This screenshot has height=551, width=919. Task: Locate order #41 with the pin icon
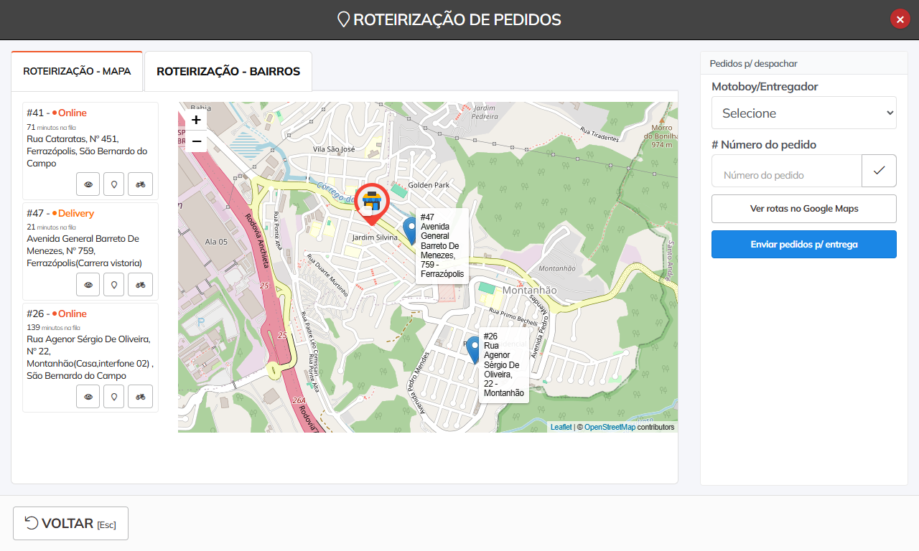pos(113,184)
